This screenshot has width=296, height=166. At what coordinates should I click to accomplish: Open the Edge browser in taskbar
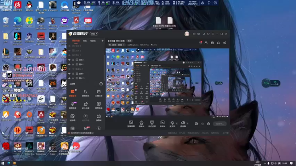tap(9, 163)
